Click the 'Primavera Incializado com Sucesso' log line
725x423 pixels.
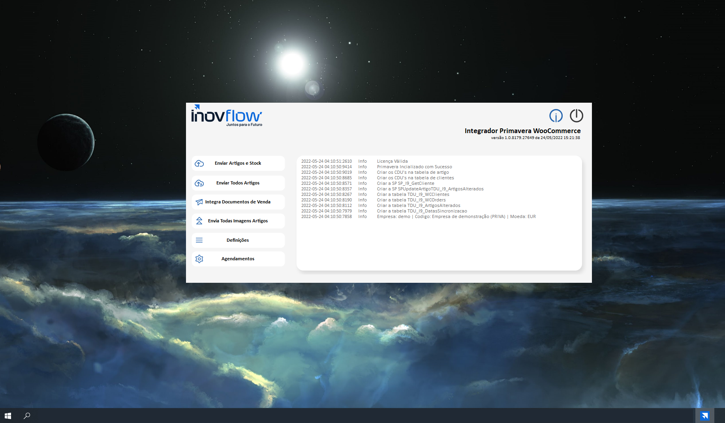pos(414,167)
